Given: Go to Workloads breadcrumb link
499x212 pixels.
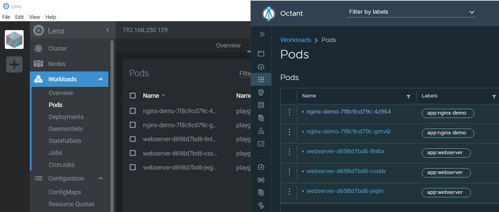Looking at the screenshot, I should (296, 40).
